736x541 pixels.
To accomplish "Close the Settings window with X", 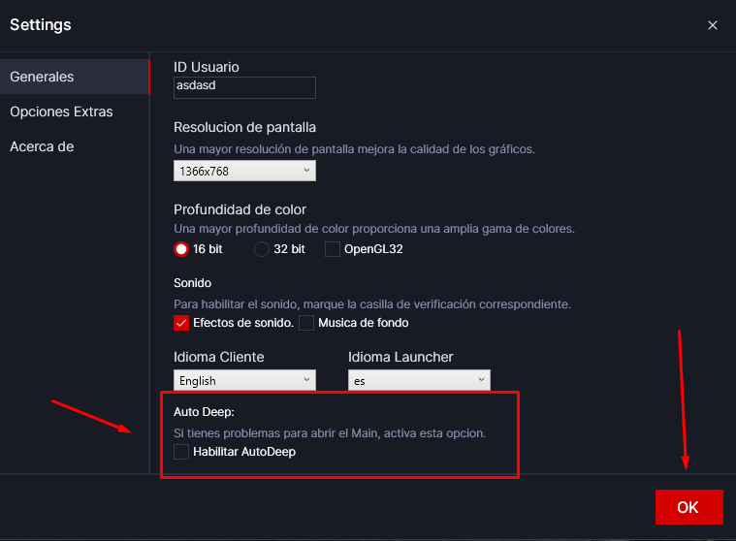I will 713,25.
